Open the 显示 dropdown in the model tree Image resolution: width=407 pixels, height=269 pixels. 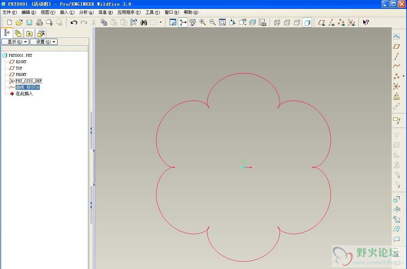pos(15,42)
